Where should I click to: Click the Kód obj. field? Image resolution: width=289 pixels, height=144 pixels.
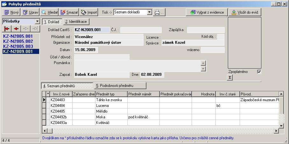tap(221, 37)
